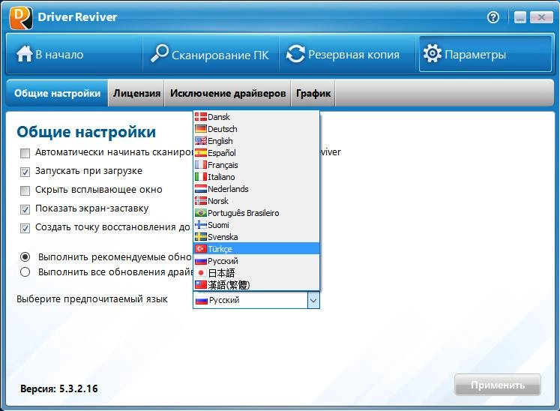Screen dimensions: 560x411
Task: Click the French flag icon
Action: pos(201,165)
